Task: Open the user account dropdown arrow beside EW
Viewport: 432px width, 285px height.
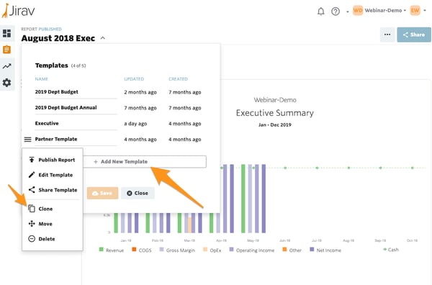Action: (x=425, y=11)
